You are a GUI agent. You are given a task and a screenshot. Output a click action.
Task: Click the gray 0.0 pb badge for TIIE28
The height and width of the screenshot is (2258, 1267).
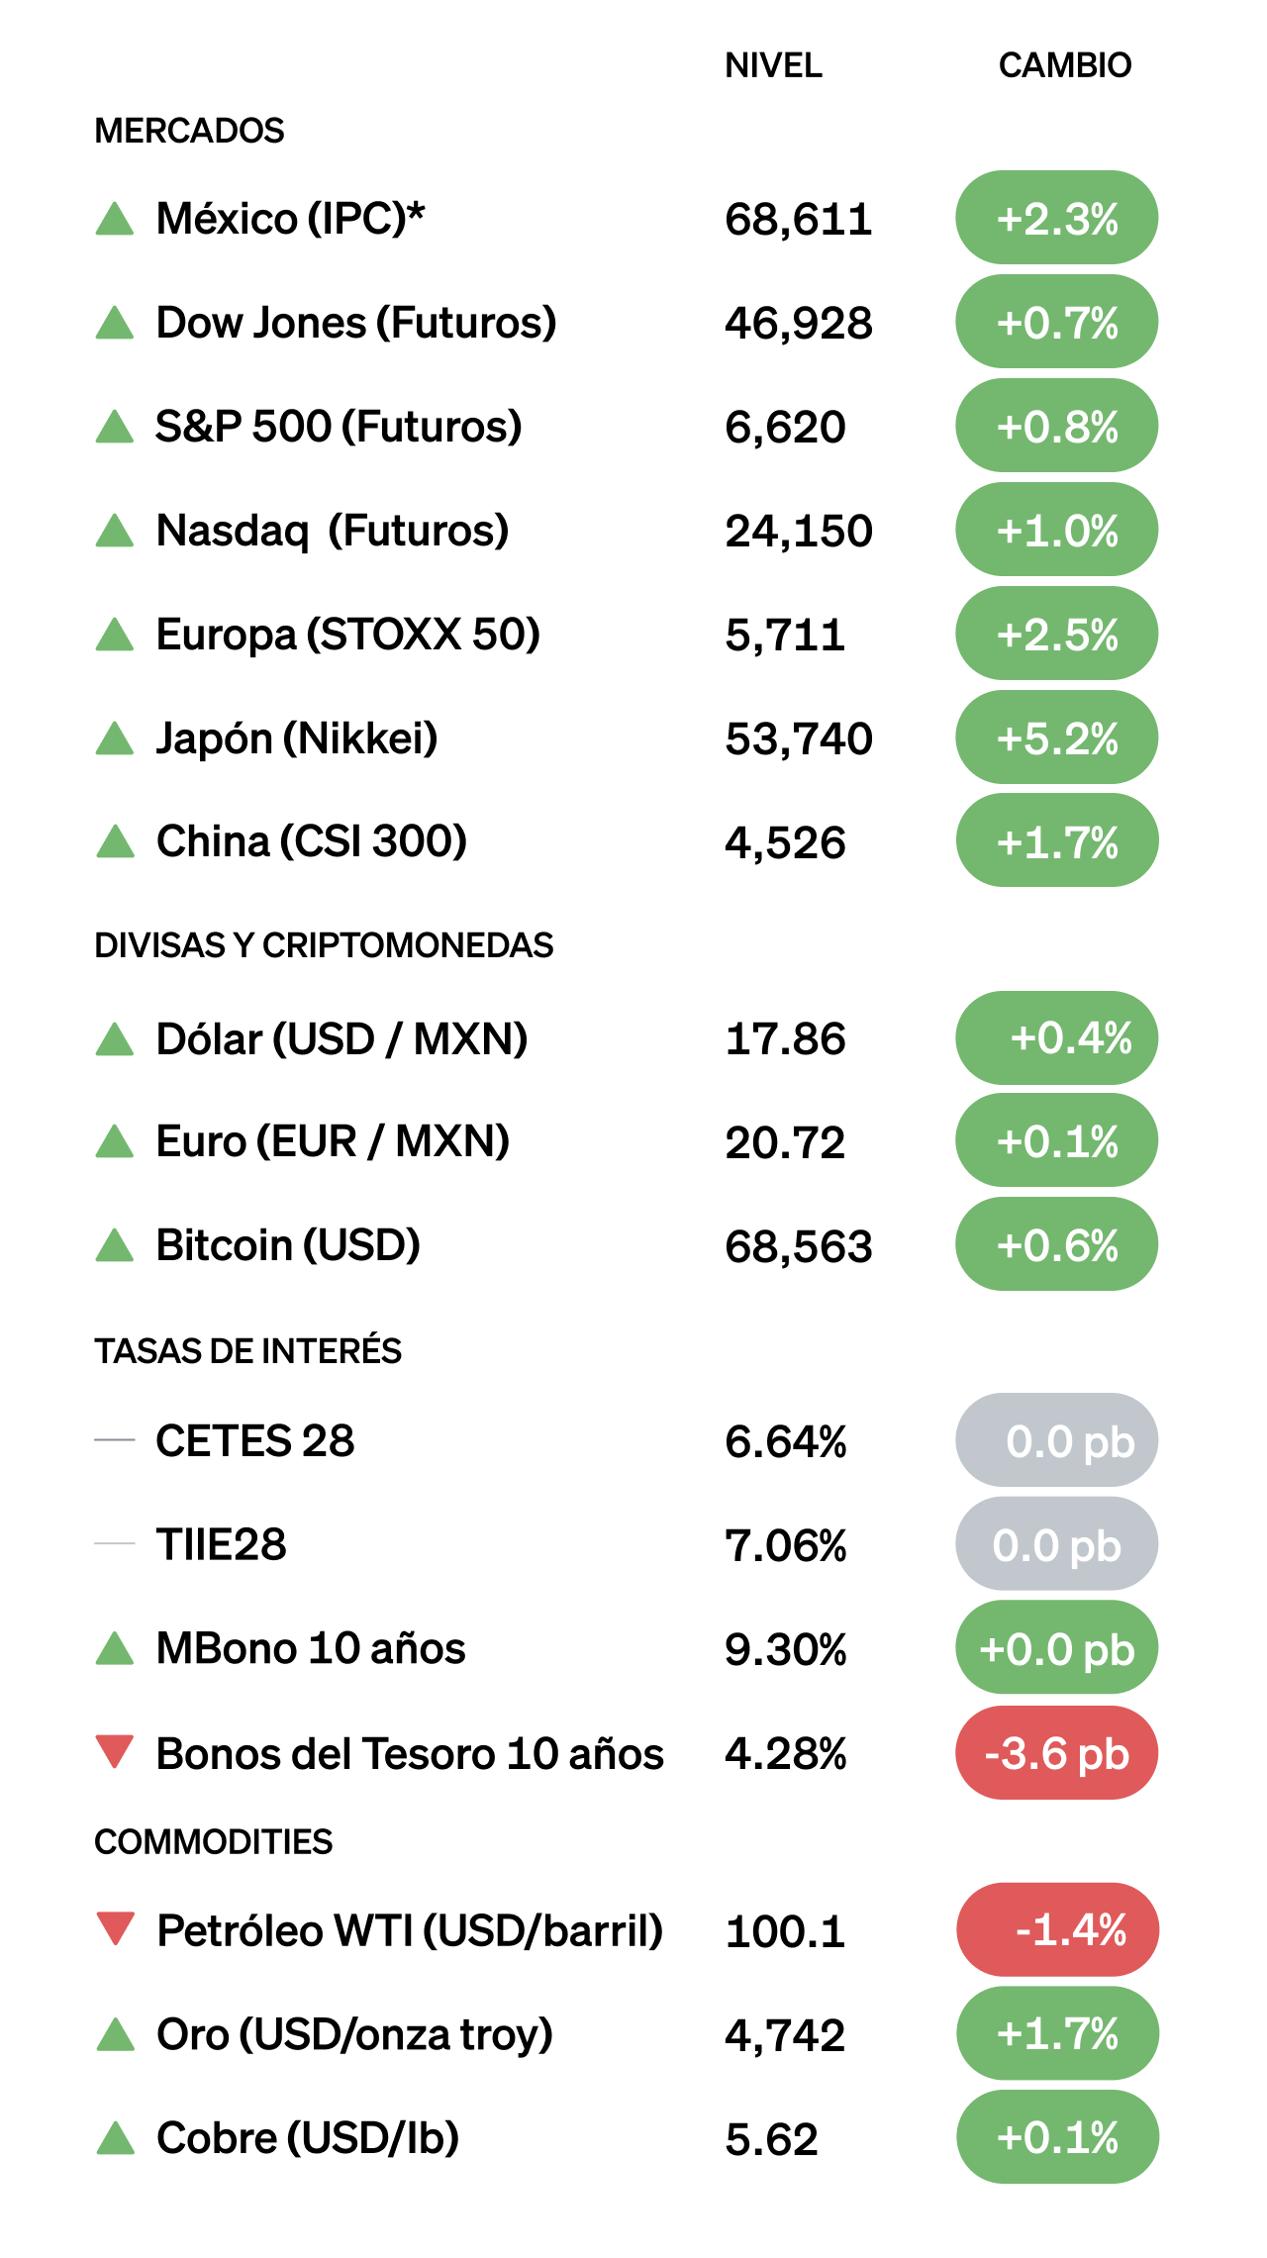click(1056, 1545)
